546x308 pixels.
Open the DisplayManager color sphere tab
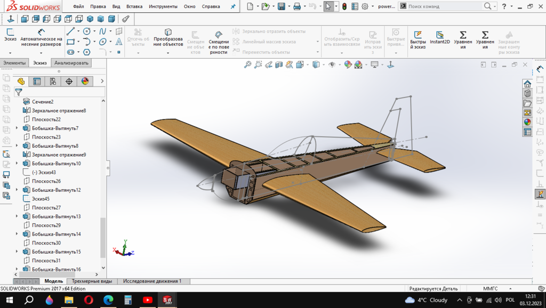[84, 82]
